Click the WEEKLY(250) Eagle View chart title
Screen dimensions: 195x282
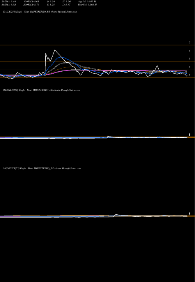pos(42,90)
